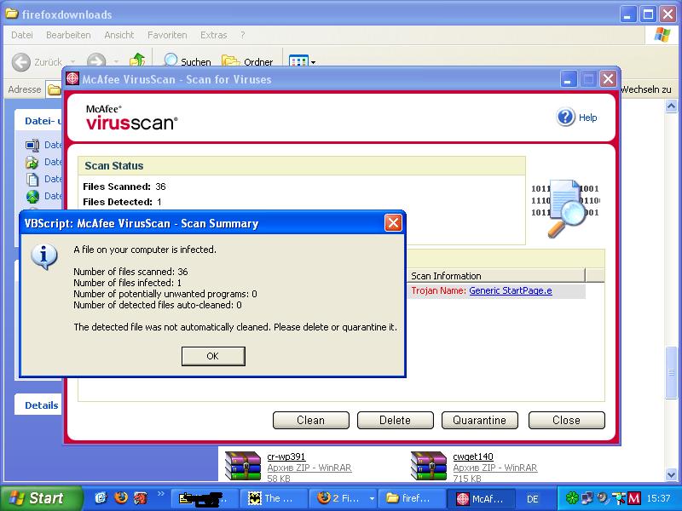
Task: Open the Bearbeiten menu in Explorer window
Action: (68, 35)
